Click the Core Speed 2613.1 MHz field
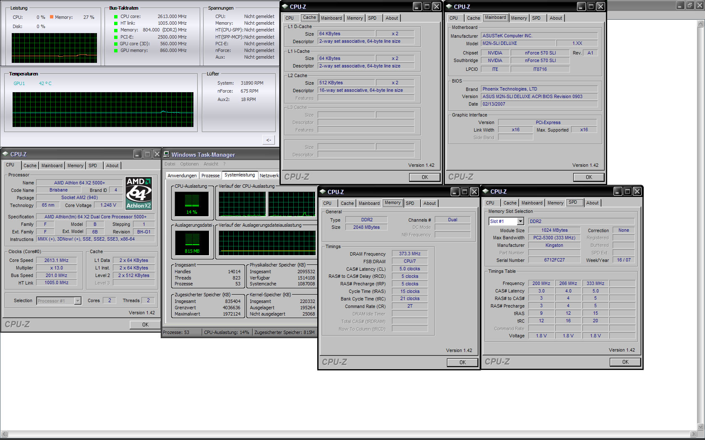This screenshot has width=705, height=440. click(x=57, y=260)
